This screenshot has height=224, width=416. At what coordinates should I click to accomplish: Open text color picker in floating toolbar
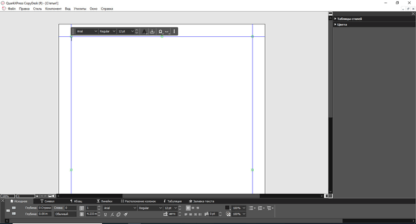144,31
